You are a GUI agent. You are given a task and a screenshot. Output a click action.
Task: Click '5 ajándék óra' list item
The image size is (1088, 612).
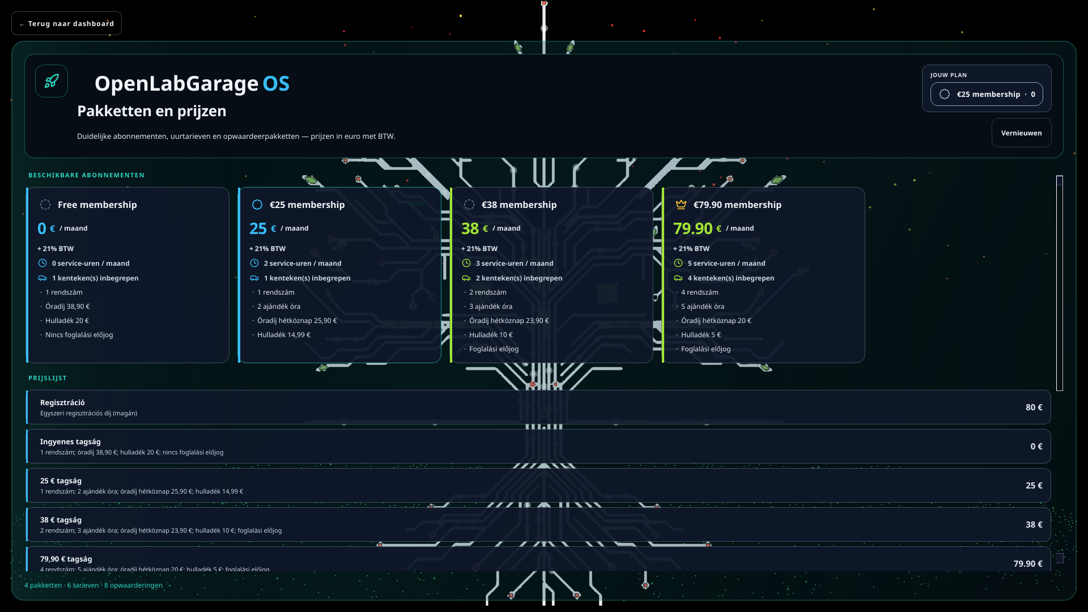coord(703,307)
